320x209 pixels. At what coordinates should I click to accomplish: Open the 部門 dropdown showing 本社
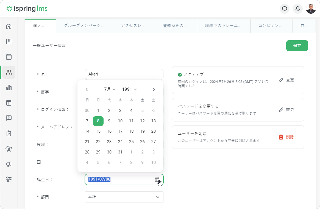pyautogui.click(x=124, y=197)
